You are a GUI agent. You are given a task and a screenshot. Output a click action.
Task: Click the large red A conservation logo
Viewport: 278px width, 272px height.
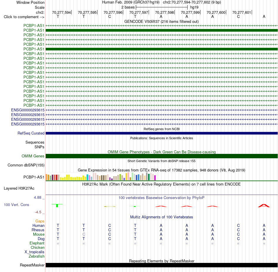264,205
